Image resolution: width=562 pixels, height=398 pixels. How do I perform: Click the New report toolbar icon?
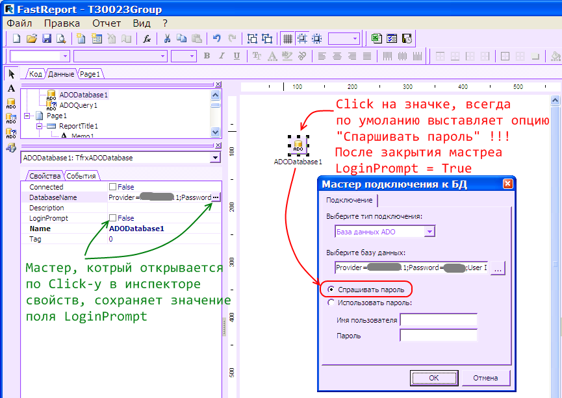(x=16, y=38)
